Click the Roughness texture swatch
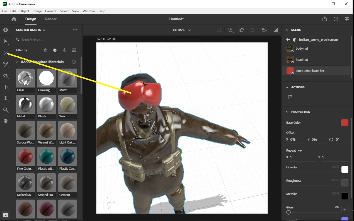354x221 pixels. (x=345, y=183)
